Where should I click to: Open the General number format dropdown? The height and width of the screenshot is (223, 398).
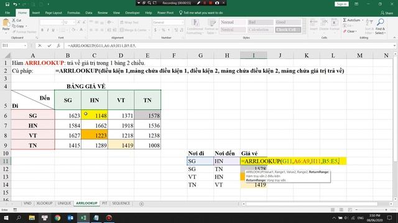pyautogui.click(x=182, y=22)
